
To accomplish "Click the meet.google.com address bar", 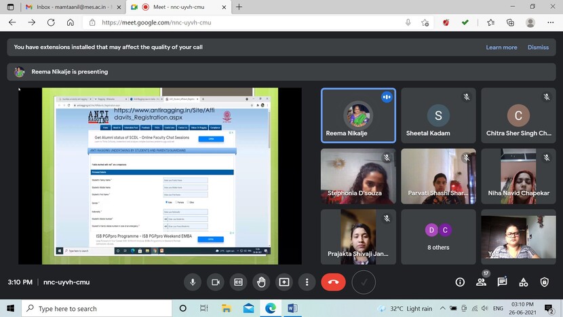I will [244, 22].
